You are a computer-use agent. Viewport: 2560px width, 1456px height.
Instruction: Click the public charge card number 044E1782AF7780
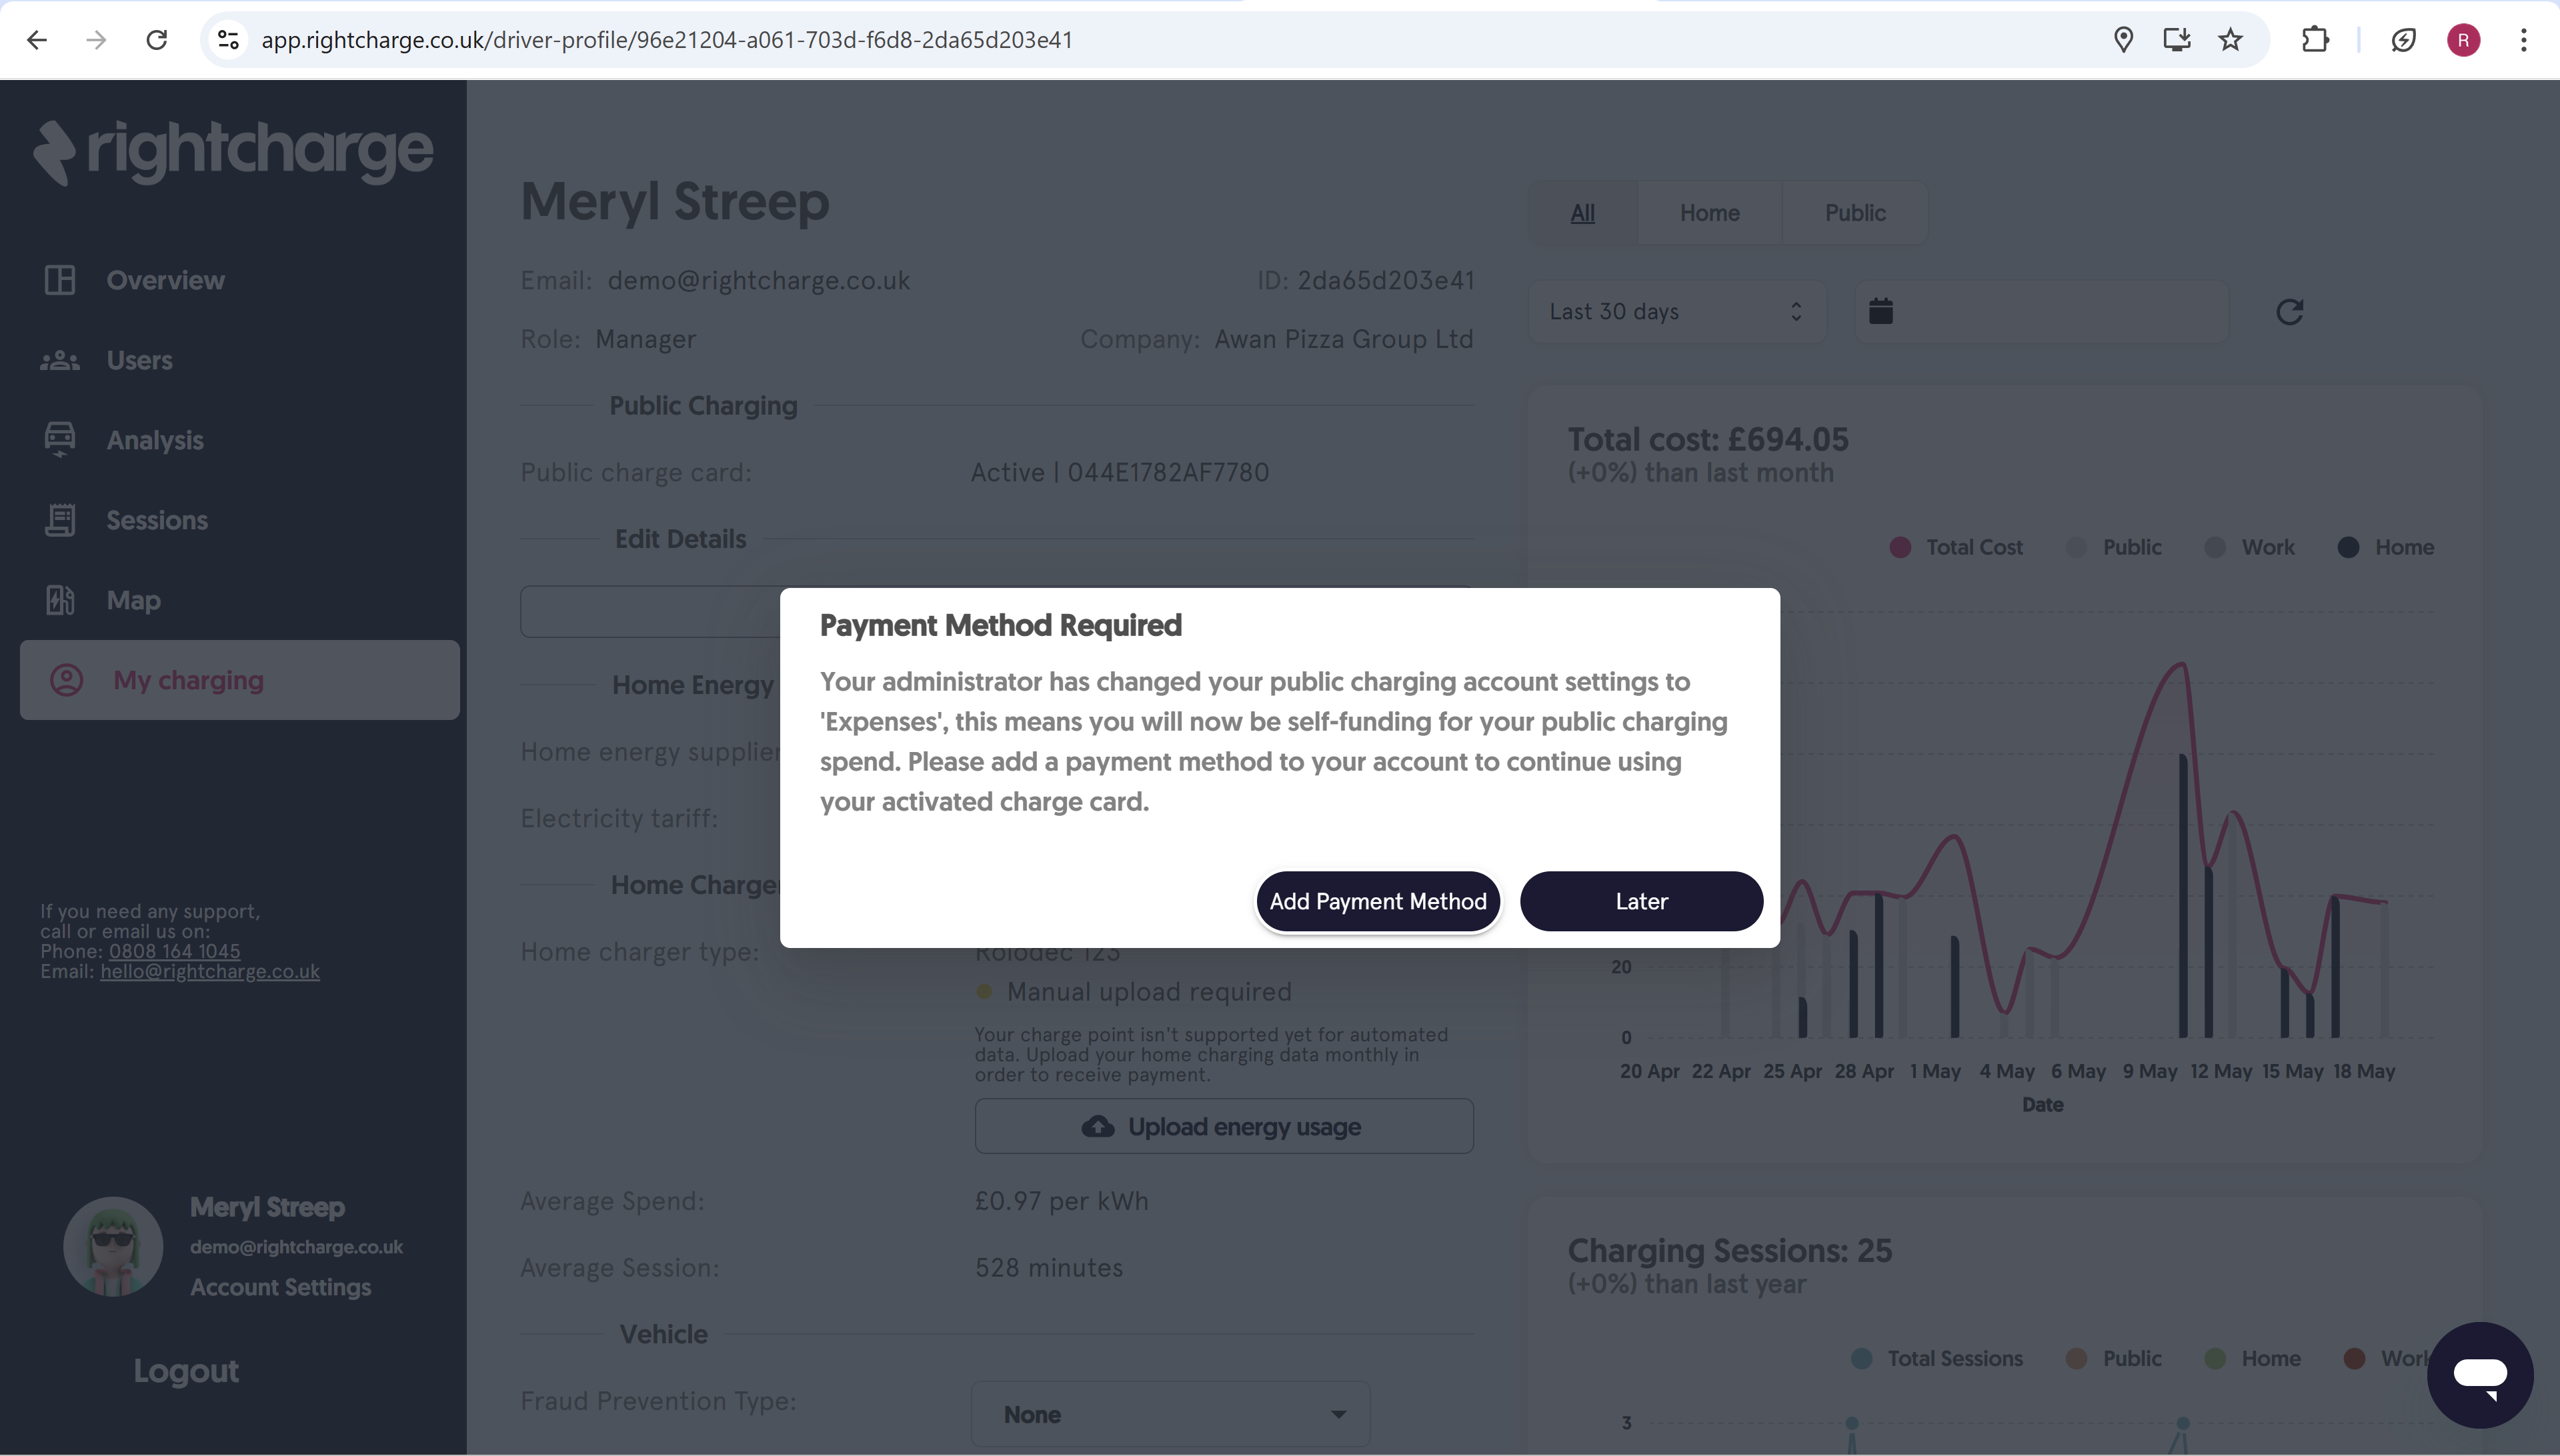(x=1168, y=472)
